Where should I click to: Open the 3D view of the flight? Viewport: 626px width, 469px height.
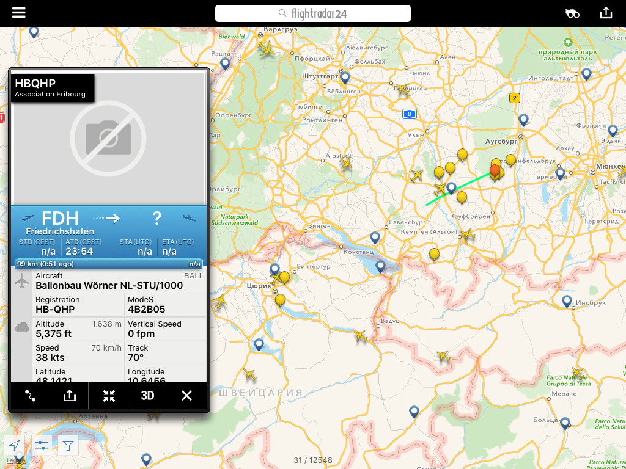147,396
